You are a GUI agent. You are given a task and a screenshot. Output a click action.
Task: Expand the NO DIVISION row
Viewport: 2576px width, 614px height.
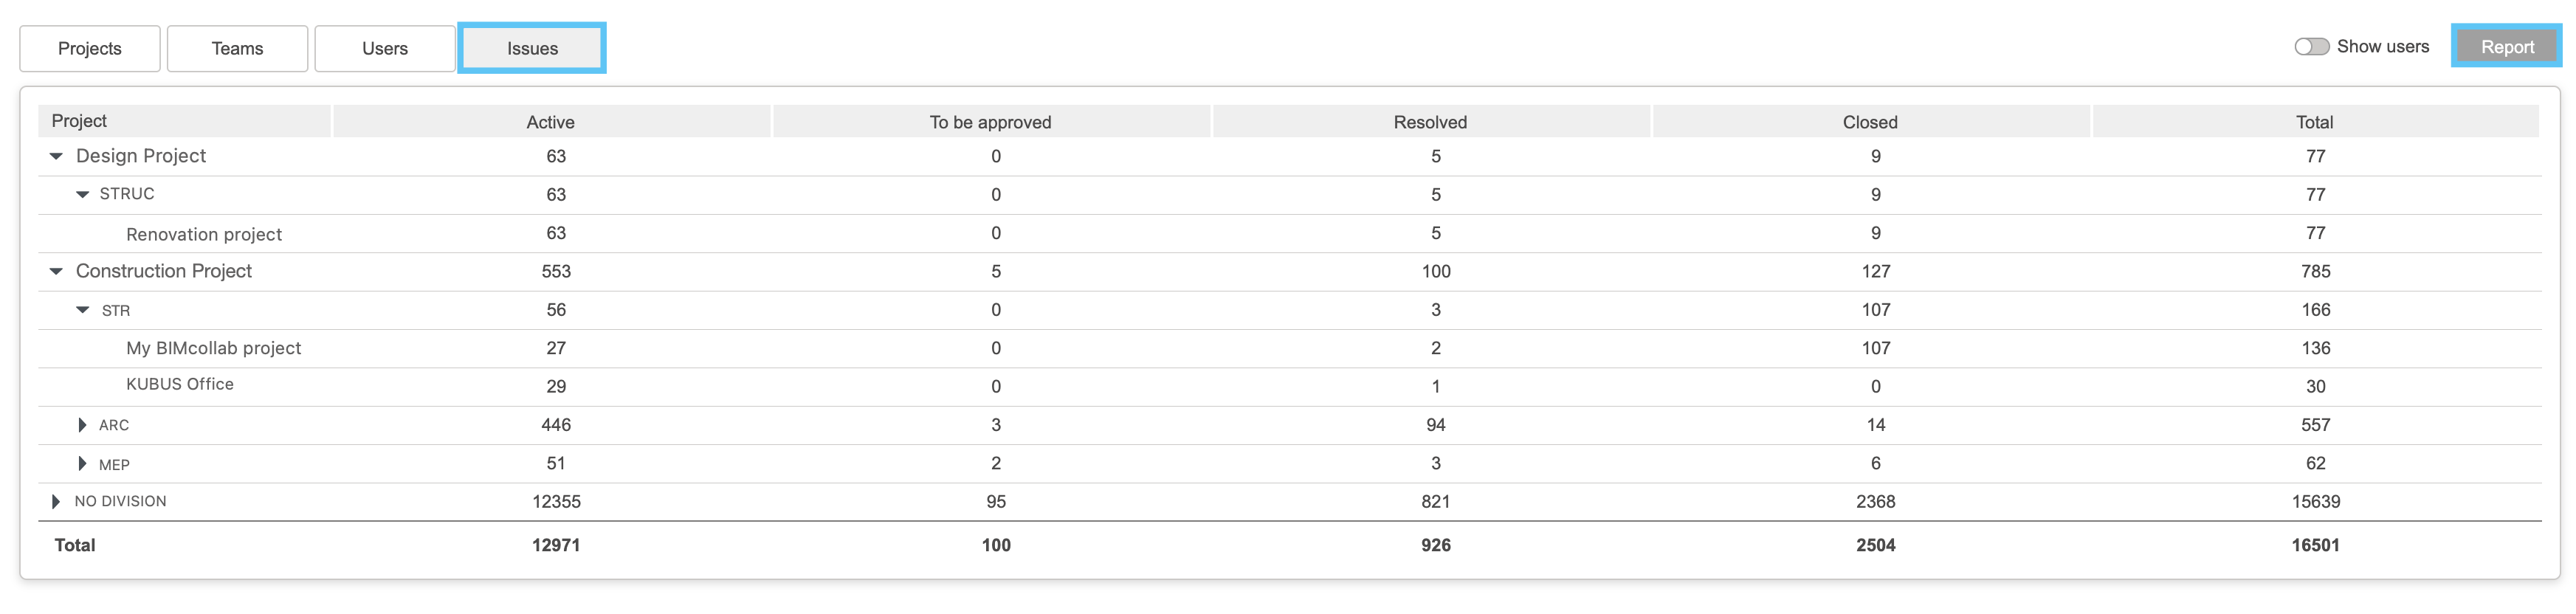[56, 501]
